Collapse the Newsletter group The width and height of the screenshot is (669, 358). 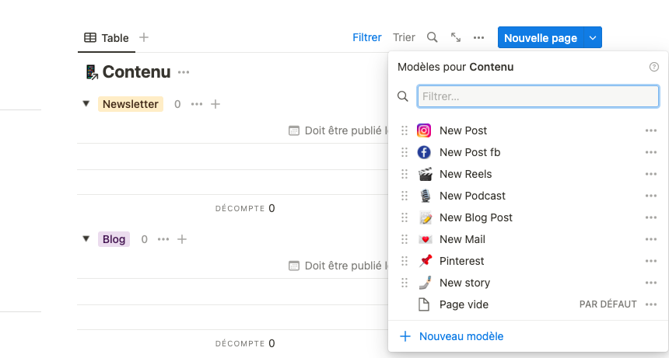point(86,104)
